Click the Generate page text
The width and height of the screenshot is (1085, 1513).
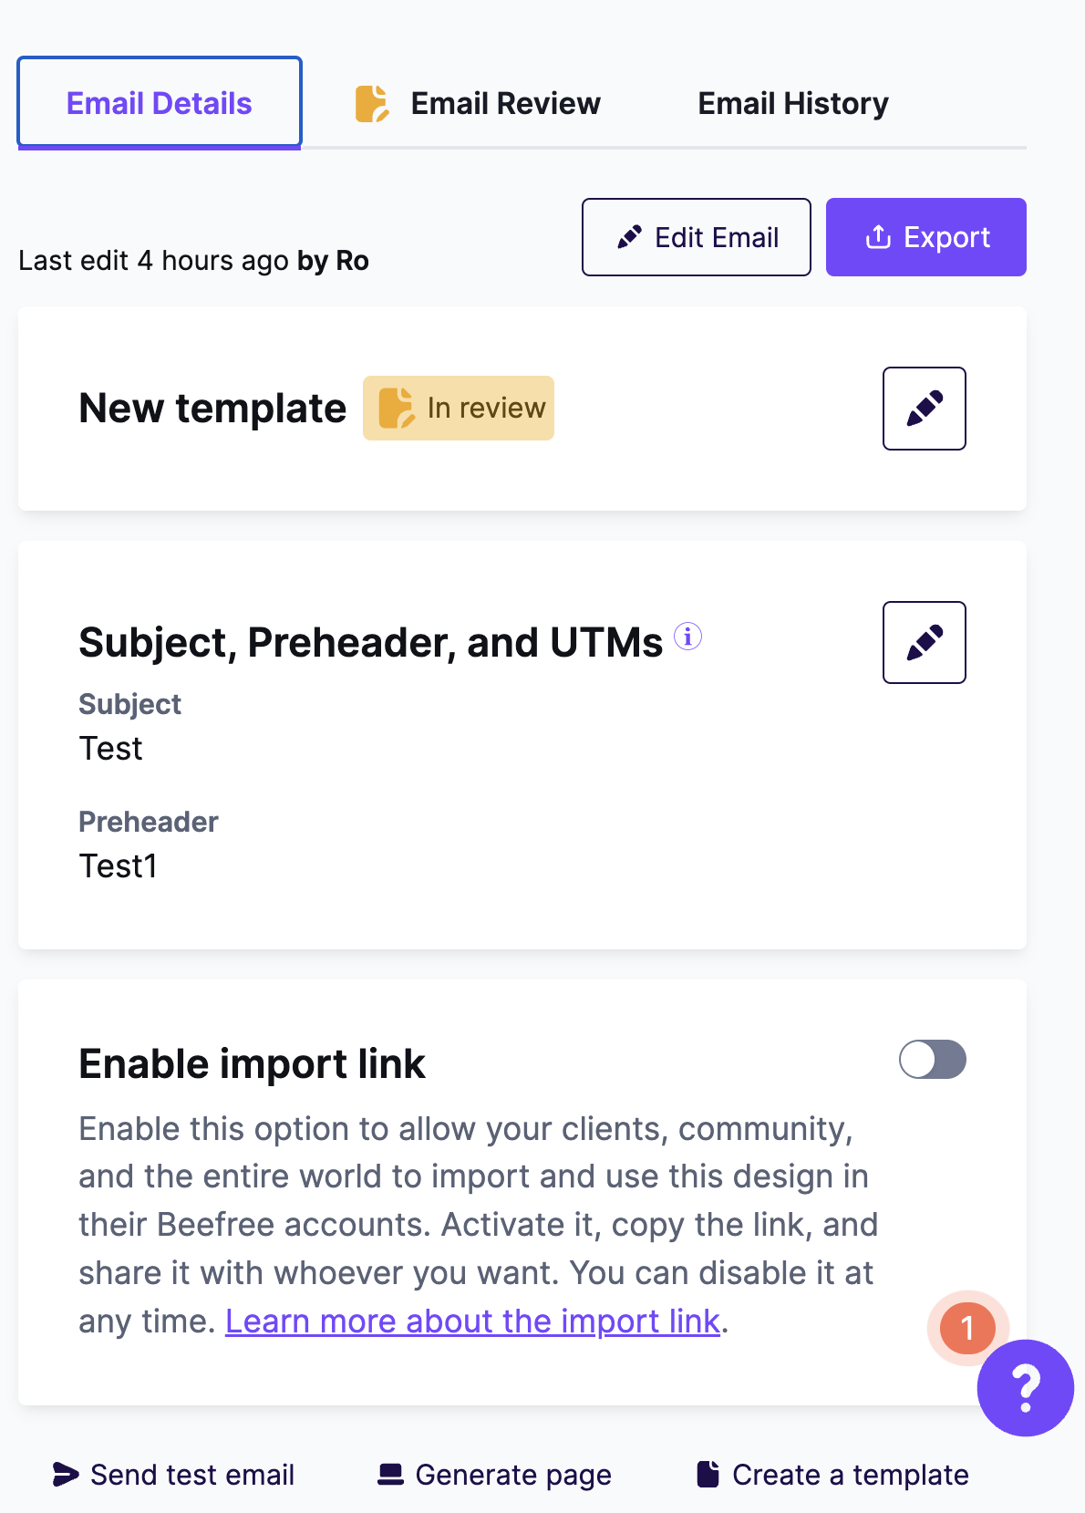point(513,1475)
